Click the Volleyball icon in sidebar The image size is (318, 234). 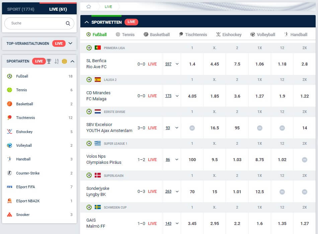[9, 145]
